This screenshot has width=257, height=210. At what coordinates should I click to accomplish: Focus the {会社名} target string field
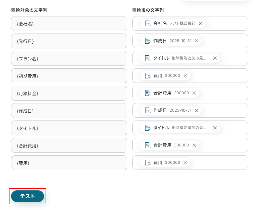click(69, 24)
